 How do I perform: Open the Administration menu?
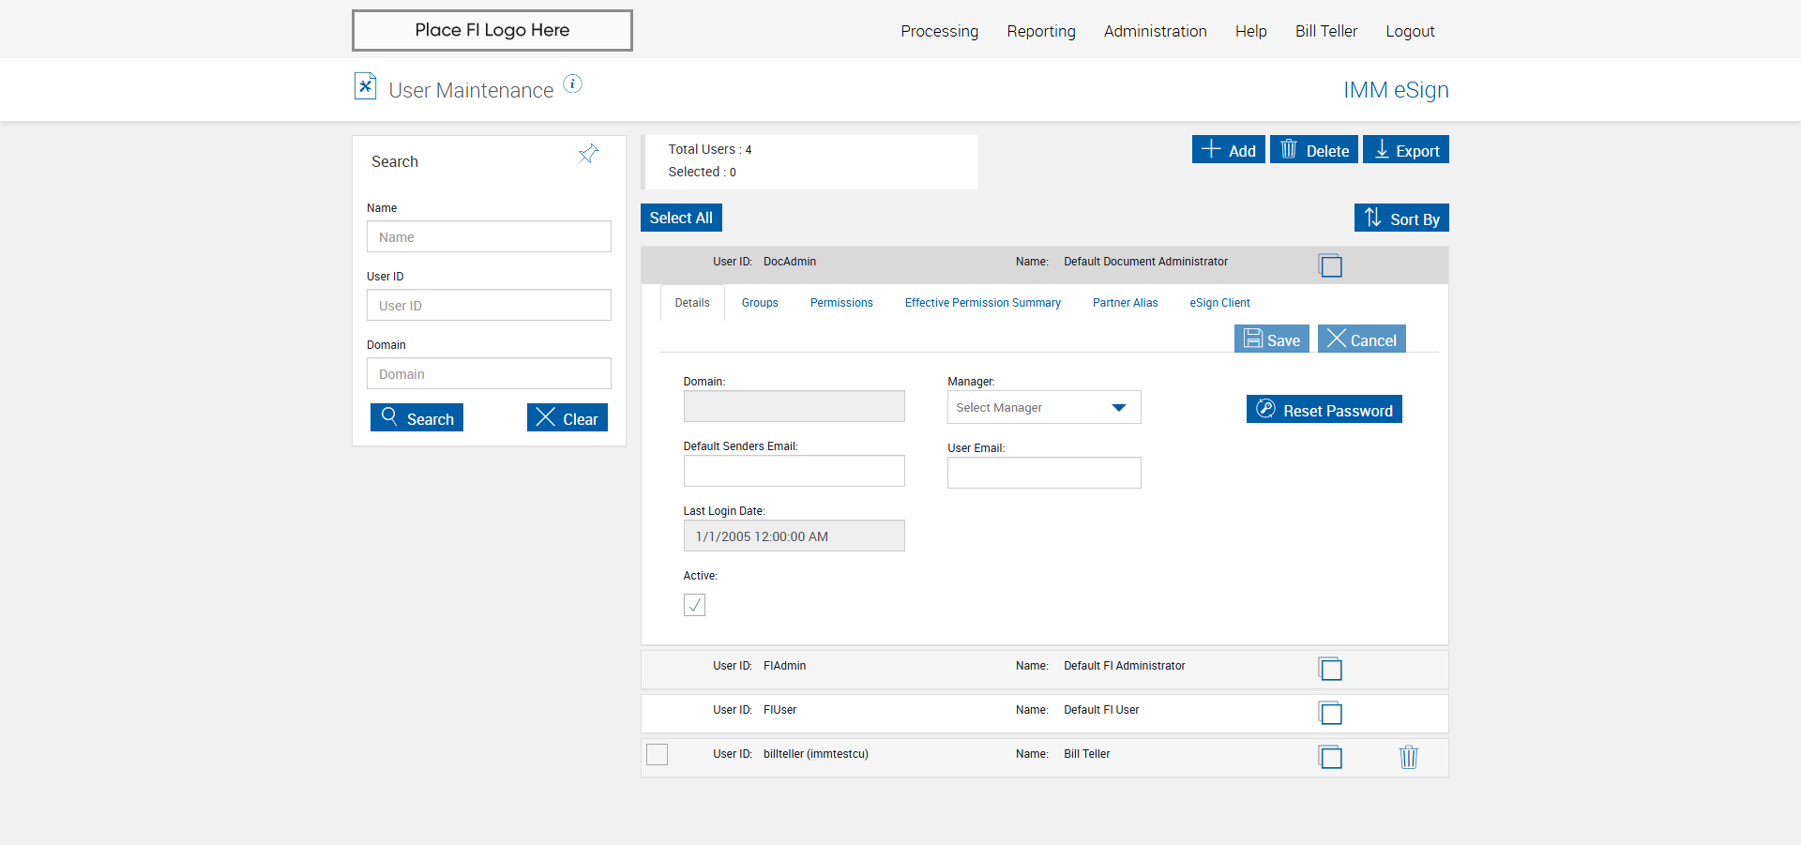tap(1155, 31)
